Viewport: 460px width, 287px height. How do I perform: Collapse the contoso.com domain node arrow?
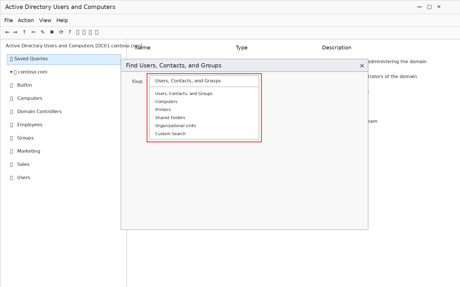pyautogui.click(x=11, y=72)
